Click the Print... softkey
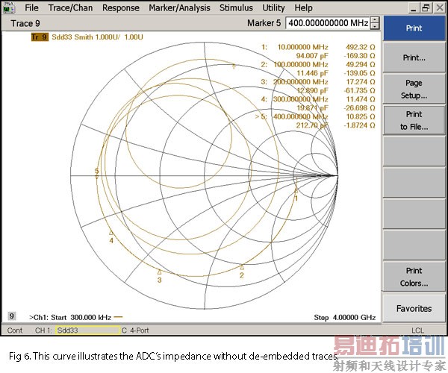Image resolution: width=448 pixels, height=373 pixels. tap(414, 57)
